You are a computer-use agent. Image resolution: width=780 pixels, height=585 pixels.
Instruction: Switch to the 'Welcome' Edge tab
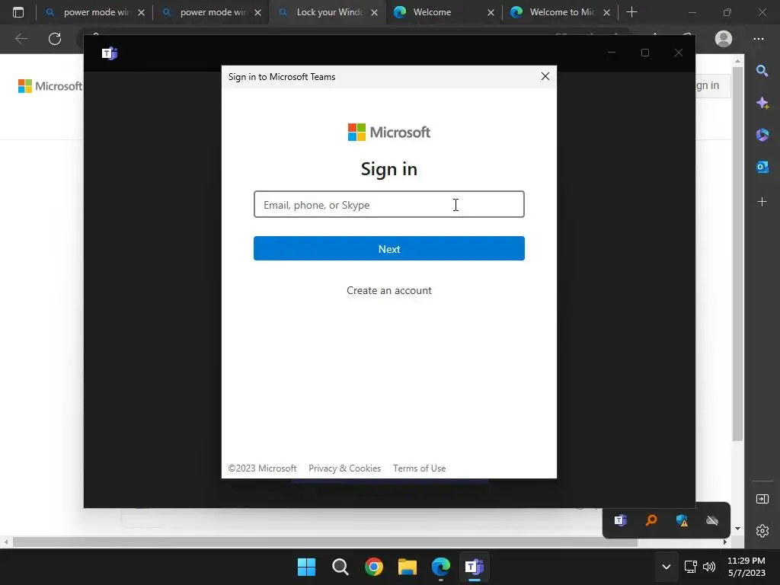444,12
